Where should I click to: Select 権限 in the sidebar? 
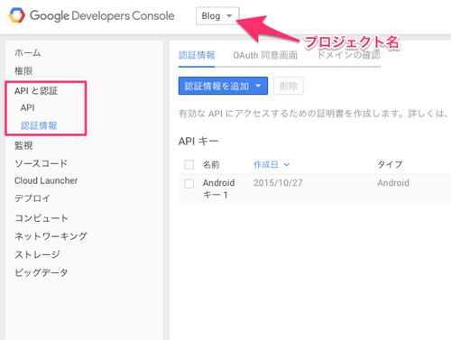(x=23, y=71)
